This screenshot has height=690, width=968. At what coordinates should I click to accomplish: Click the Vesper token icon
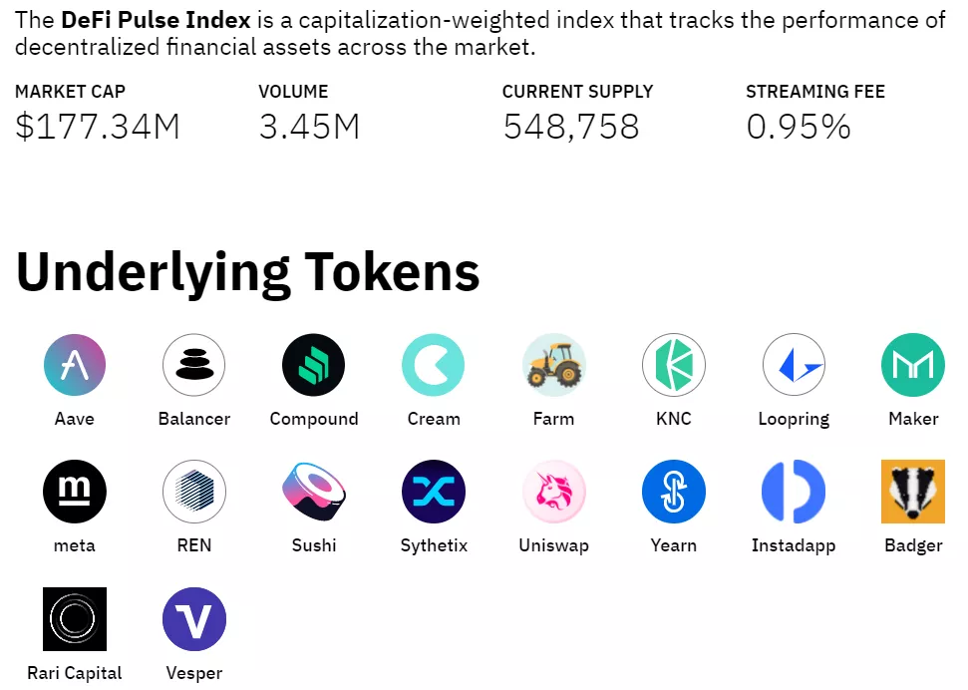coord(194,619)
